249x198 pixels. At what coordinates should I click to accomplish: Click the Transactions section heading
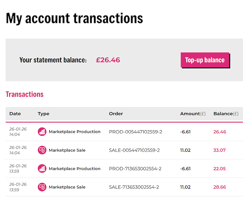[24, 94]
